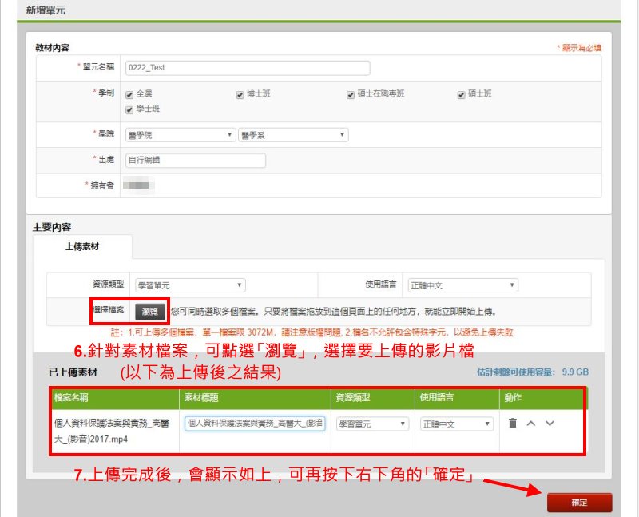Click the 教材內容 section heading
This screenshot has height=517, width=639.
(52, 48)
